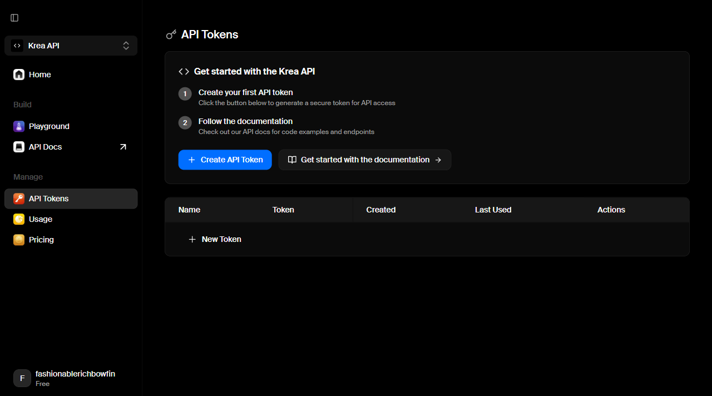The image size is (712, 396).
Task: Click the API Tokens page heading
Action: point(210,34)
